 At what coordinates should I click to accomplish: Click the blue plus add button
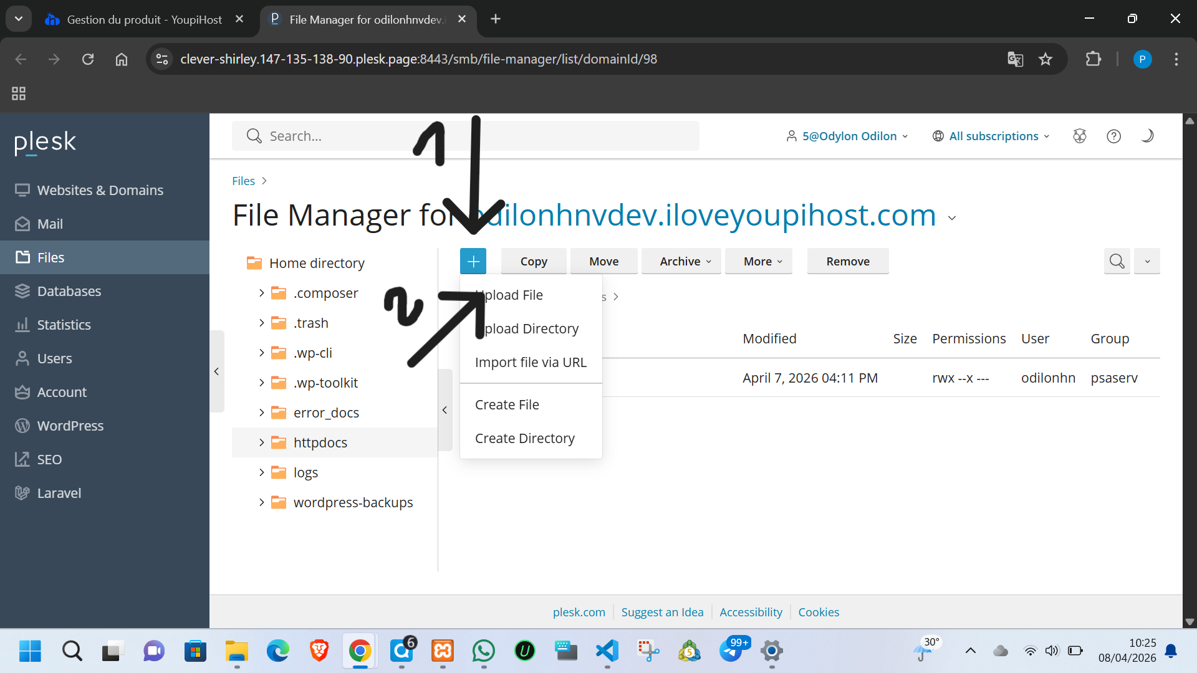[473, 261]
